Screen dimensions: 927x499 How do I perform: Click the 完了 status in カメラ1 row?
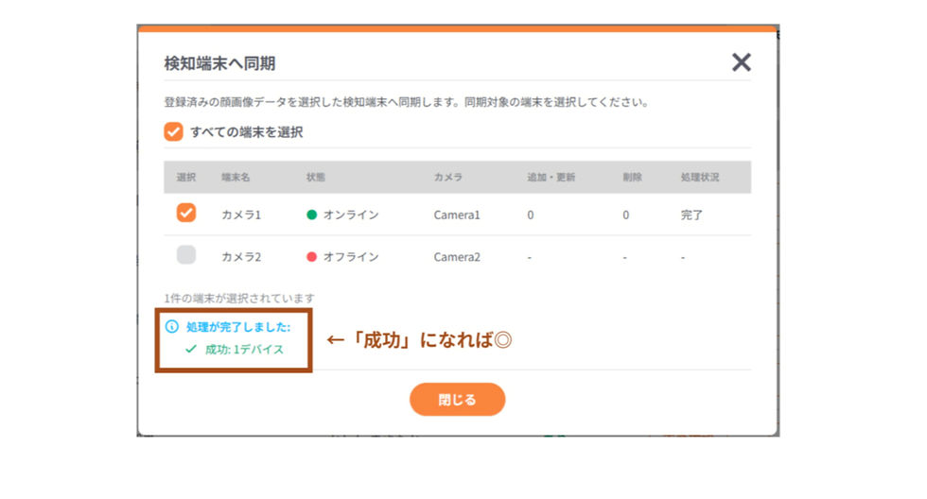(691, 215)
